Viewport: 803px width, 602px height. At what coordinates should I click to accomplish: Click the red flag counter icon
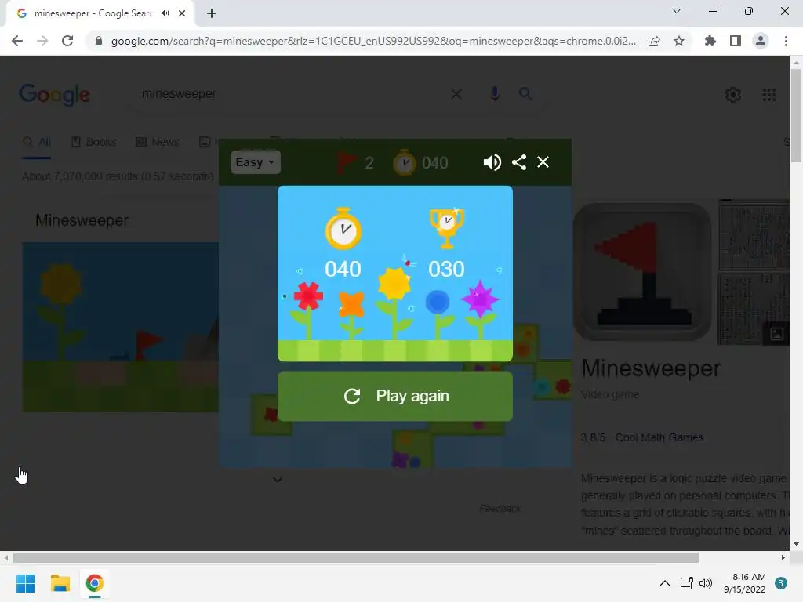pos(346,163)
